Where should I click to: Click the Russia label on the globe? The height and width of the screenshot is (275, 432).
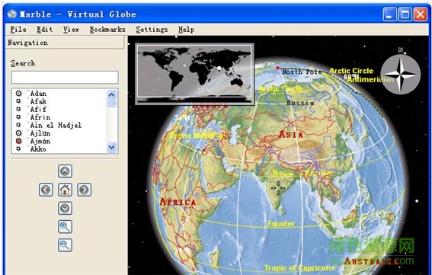point(300,103)
